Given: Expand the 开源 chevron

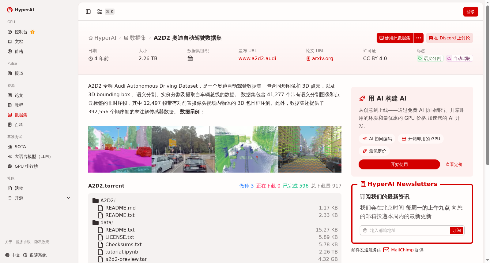Looking at the screenshot, I should coord(69,198).
